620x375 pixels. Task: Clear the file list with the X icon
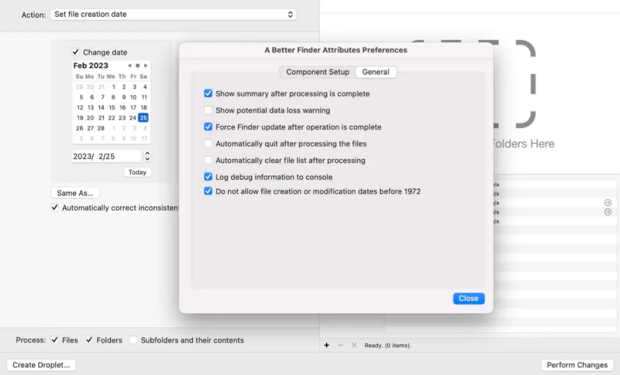[x=354, y=345]
